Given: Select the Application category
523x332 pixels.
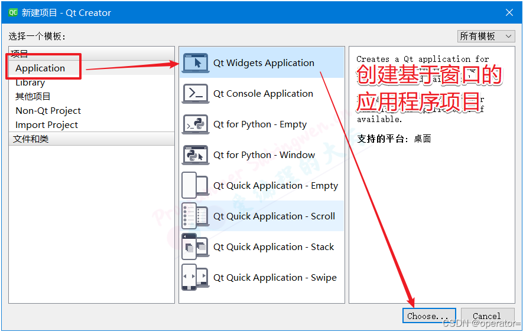Looking at the screenshot, I should click(40, 68).
